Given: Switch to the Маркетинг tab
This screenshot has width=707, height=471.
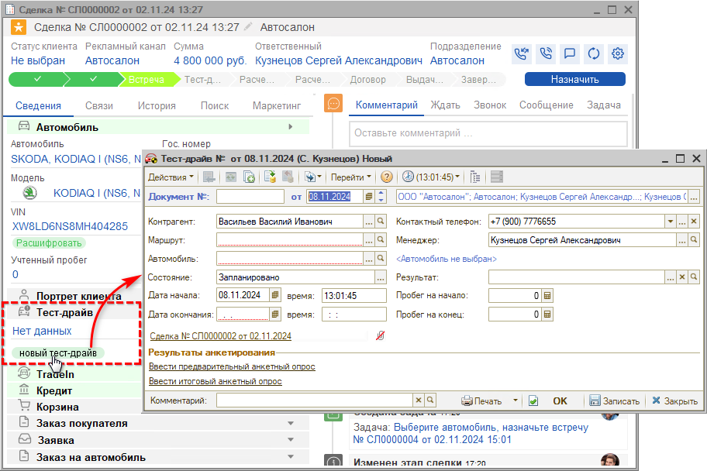Looking at the screenshot, I should tap(277, 106).
